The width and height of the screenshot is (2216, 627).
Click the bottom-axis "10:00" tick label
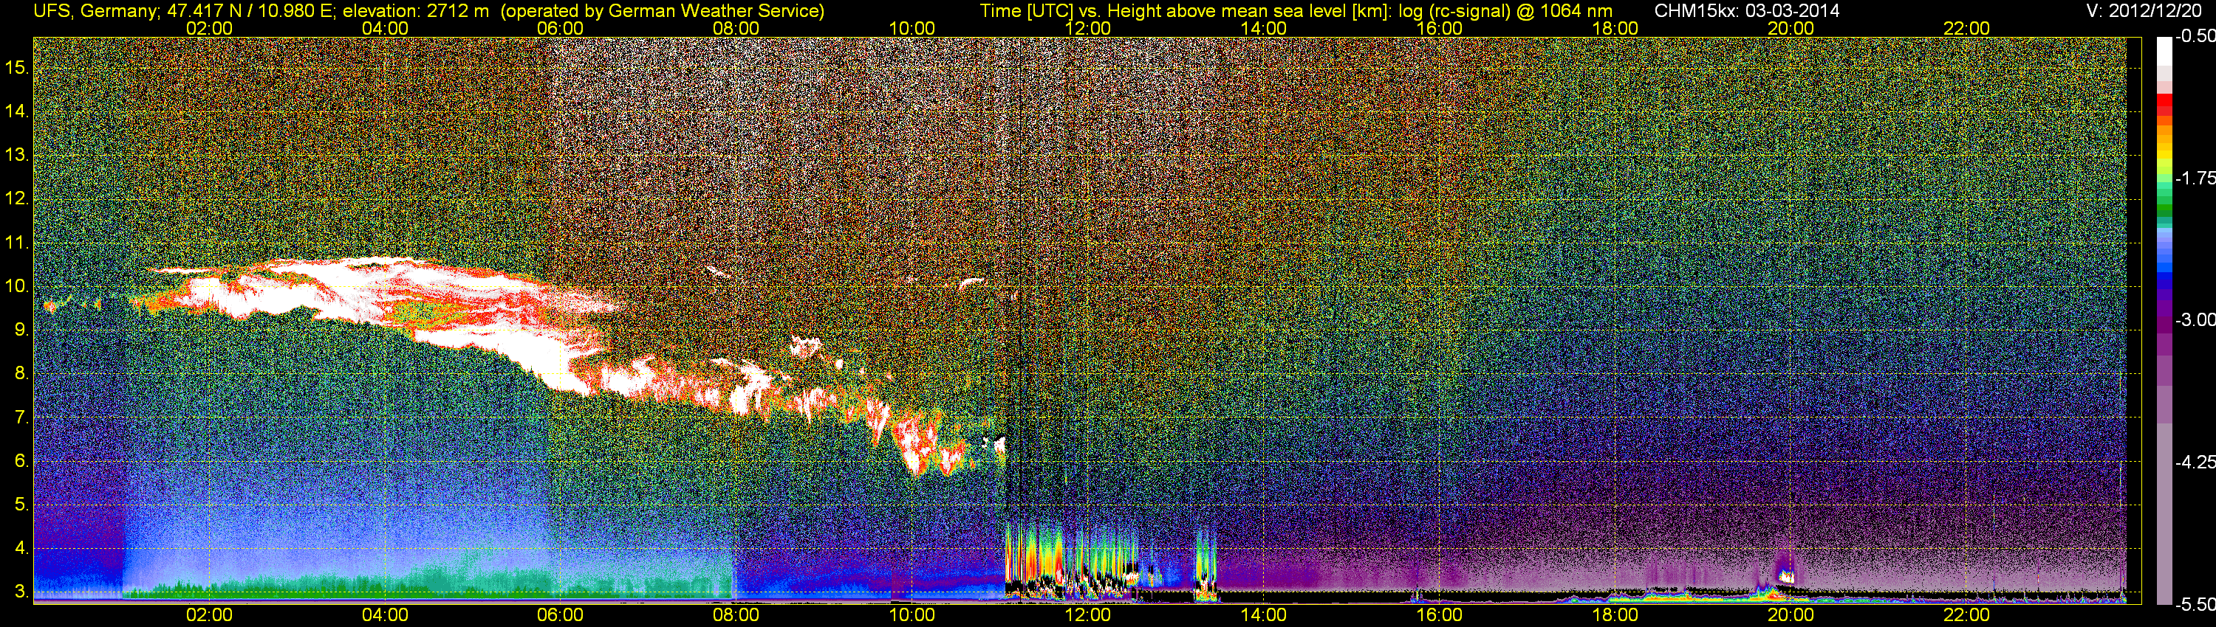[912, 615]
